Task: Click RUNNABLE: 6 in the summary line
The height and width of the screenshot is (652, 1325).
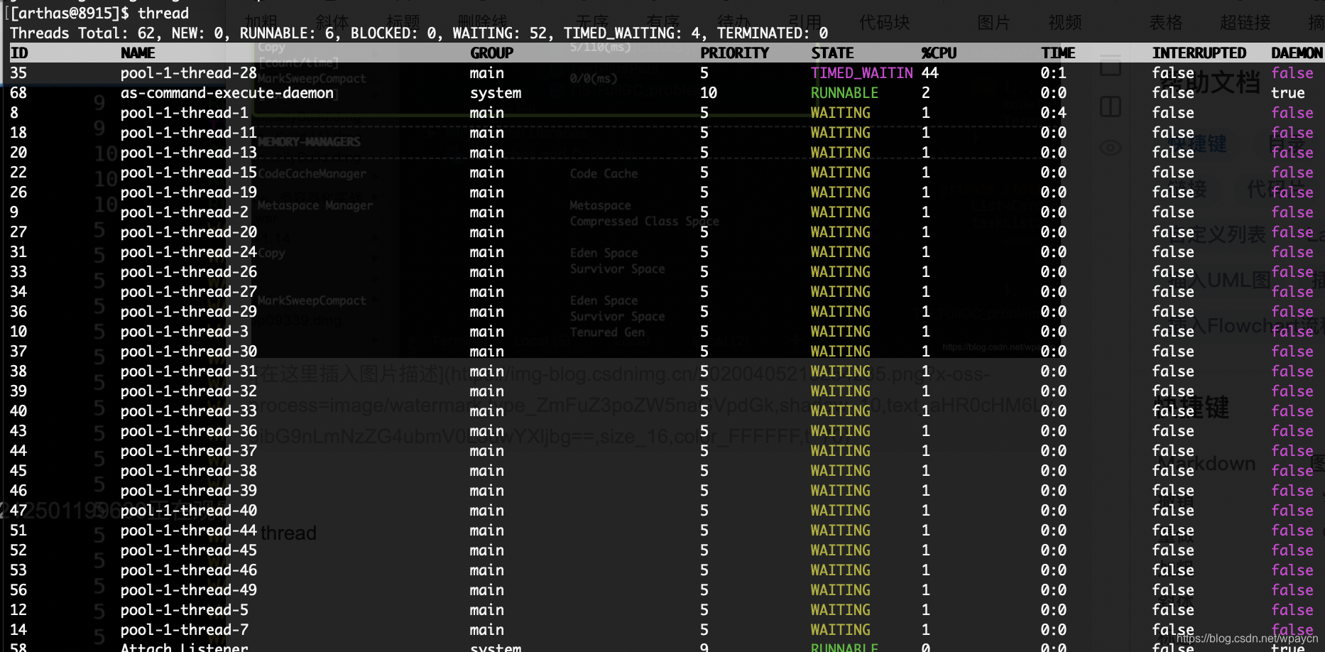Action: (x=286, y=33)
